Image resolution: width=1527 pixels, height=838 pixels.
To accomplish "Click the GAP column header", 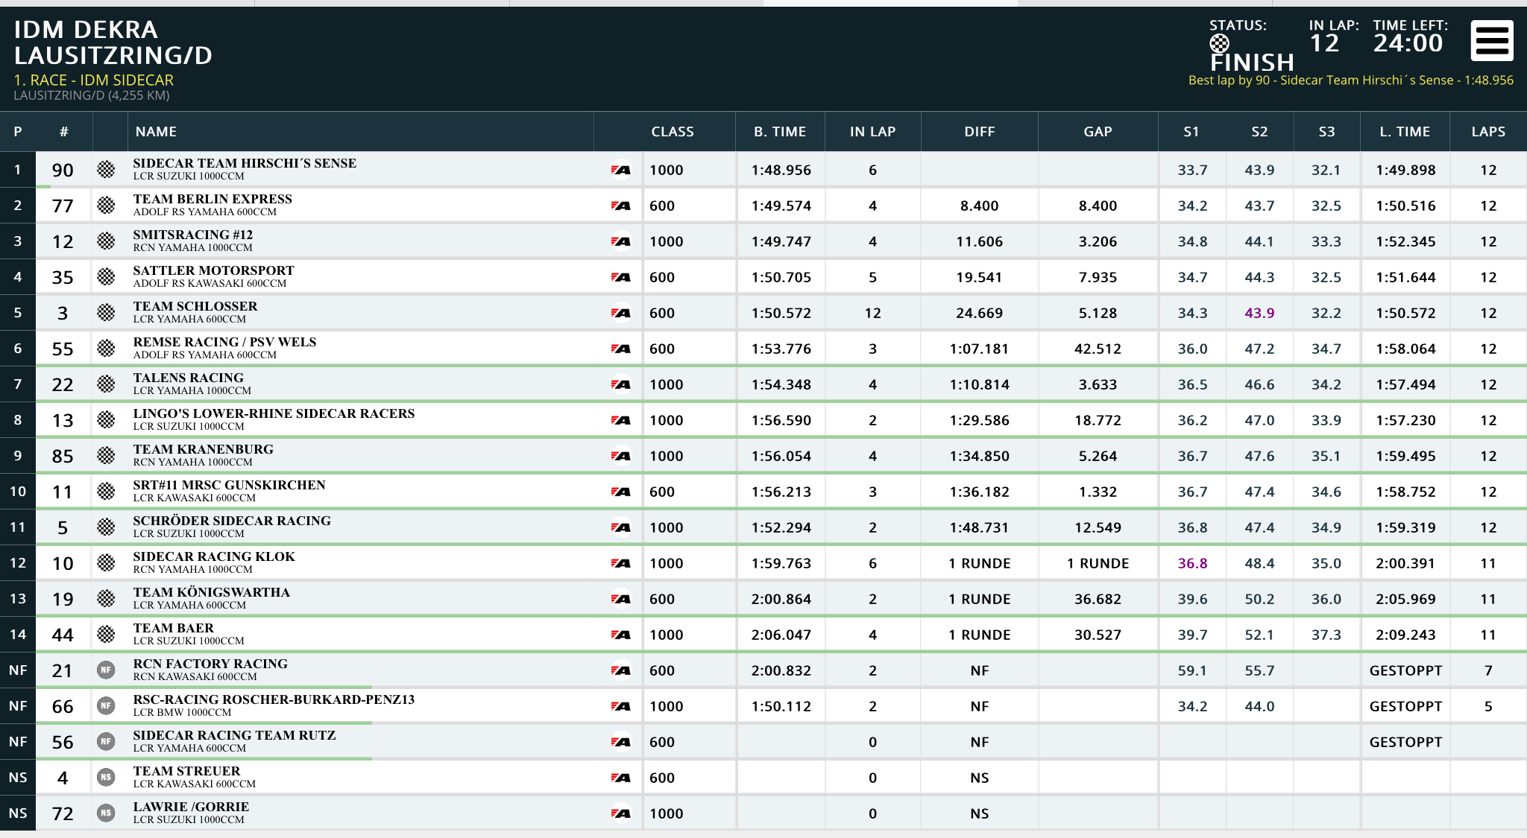I will tap(1098, 132).
